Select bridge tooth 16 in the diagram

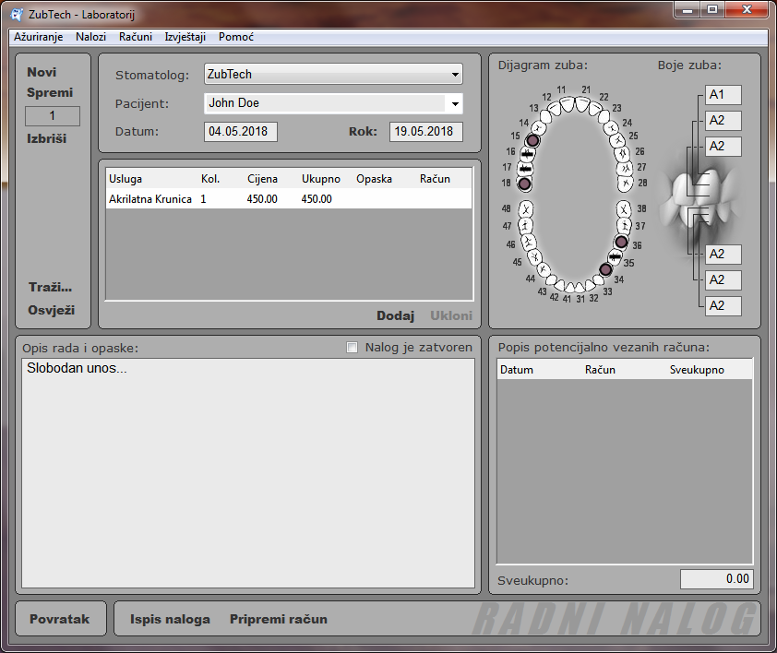coord(528,154)
